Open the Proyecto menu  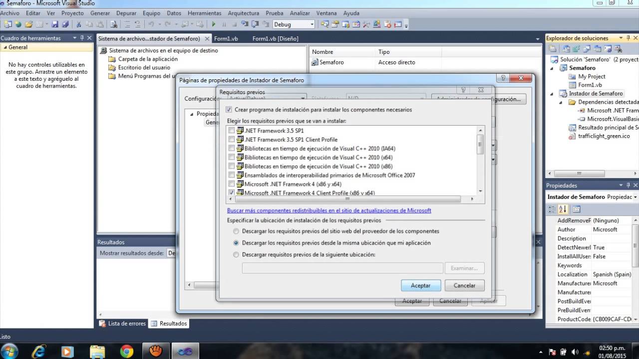(72, 13)
